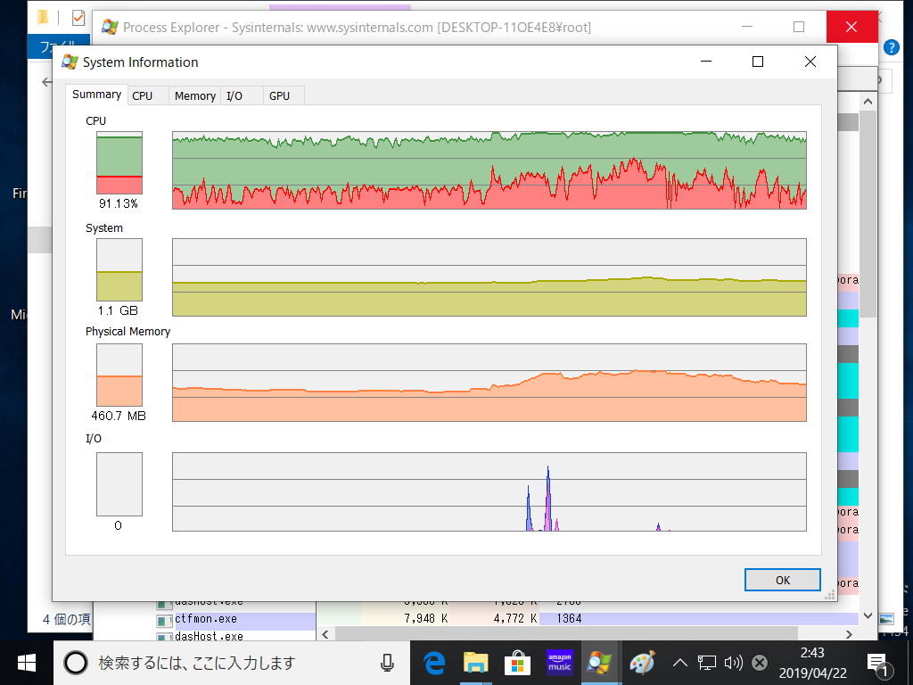Focus the taskbar search box

232,663
